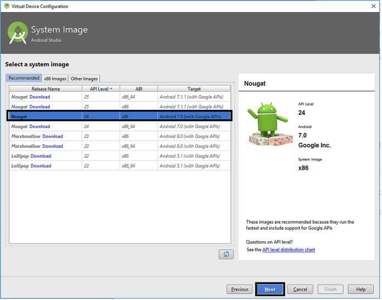Viewport: 382px width, 300px height.
Task: Click the API Level value 24 in details
Action: [x=302, y=113]
